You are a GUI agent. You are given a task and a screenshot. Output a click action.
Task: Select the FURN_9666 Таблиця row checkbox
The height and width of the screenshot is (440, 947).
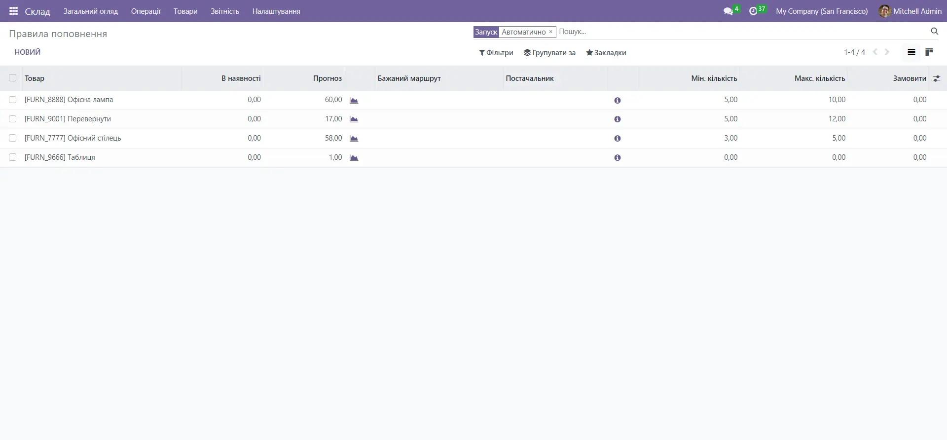coord(13,157)
